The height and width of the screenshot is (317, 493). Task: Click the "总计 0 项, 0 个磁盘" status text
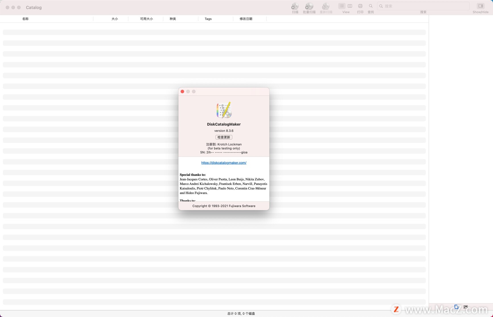click(x=241, y=314)
